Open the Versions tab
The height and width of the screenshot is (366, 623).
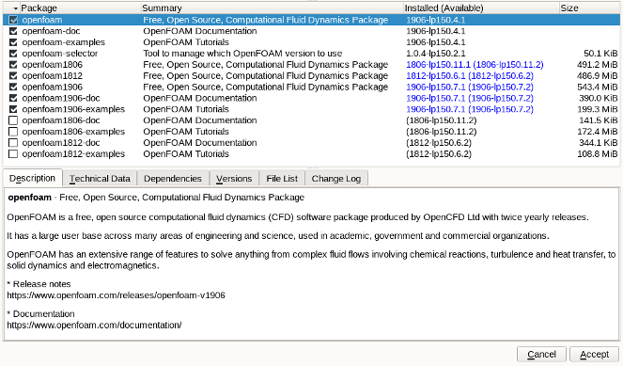coord(234,179)
